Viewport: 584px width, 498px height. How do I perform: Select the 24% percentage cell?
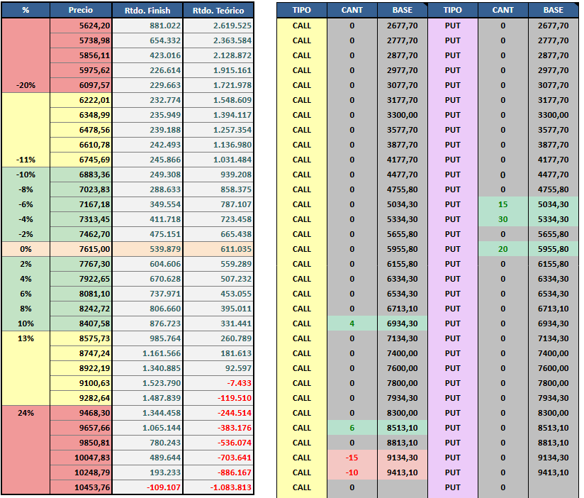coord(26,413)
